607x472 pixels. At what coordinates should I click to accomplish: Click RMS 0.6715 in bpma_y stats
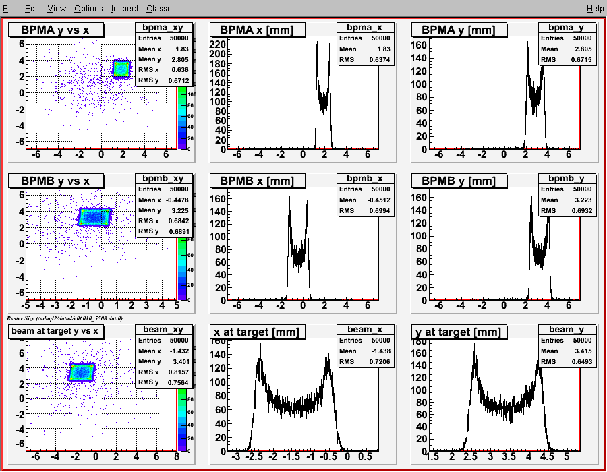click(567, 59)
